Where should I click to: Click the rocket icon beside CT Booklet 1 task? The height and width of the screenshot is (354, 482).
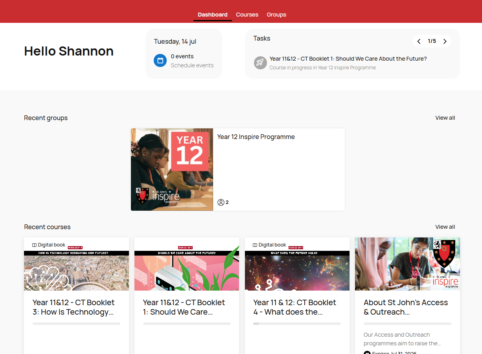pos(260,63)
